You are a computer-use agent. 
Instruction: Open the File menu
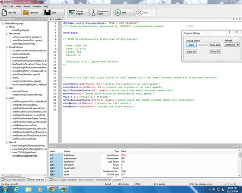[5, 6]
